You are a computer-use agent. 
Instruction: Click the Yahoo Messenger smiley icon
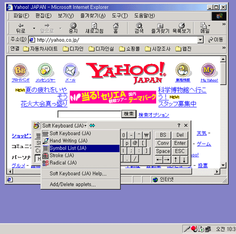coord(45,70)
